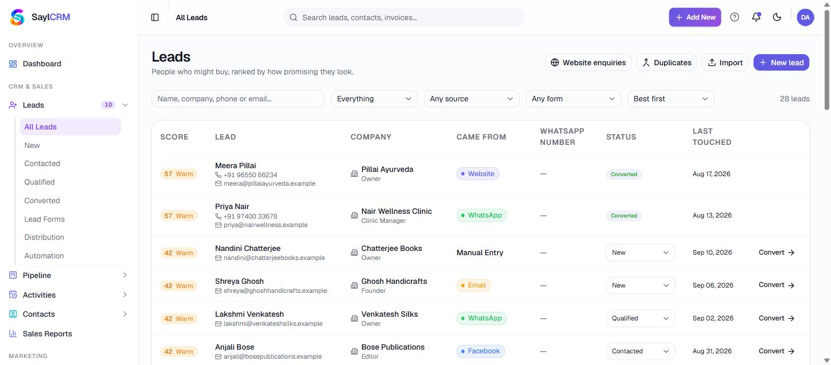This screenshot has height=365, width=831.
Task: Click email icon beside nandini@chatterjeebooks.example
Action: click(218, 258)
